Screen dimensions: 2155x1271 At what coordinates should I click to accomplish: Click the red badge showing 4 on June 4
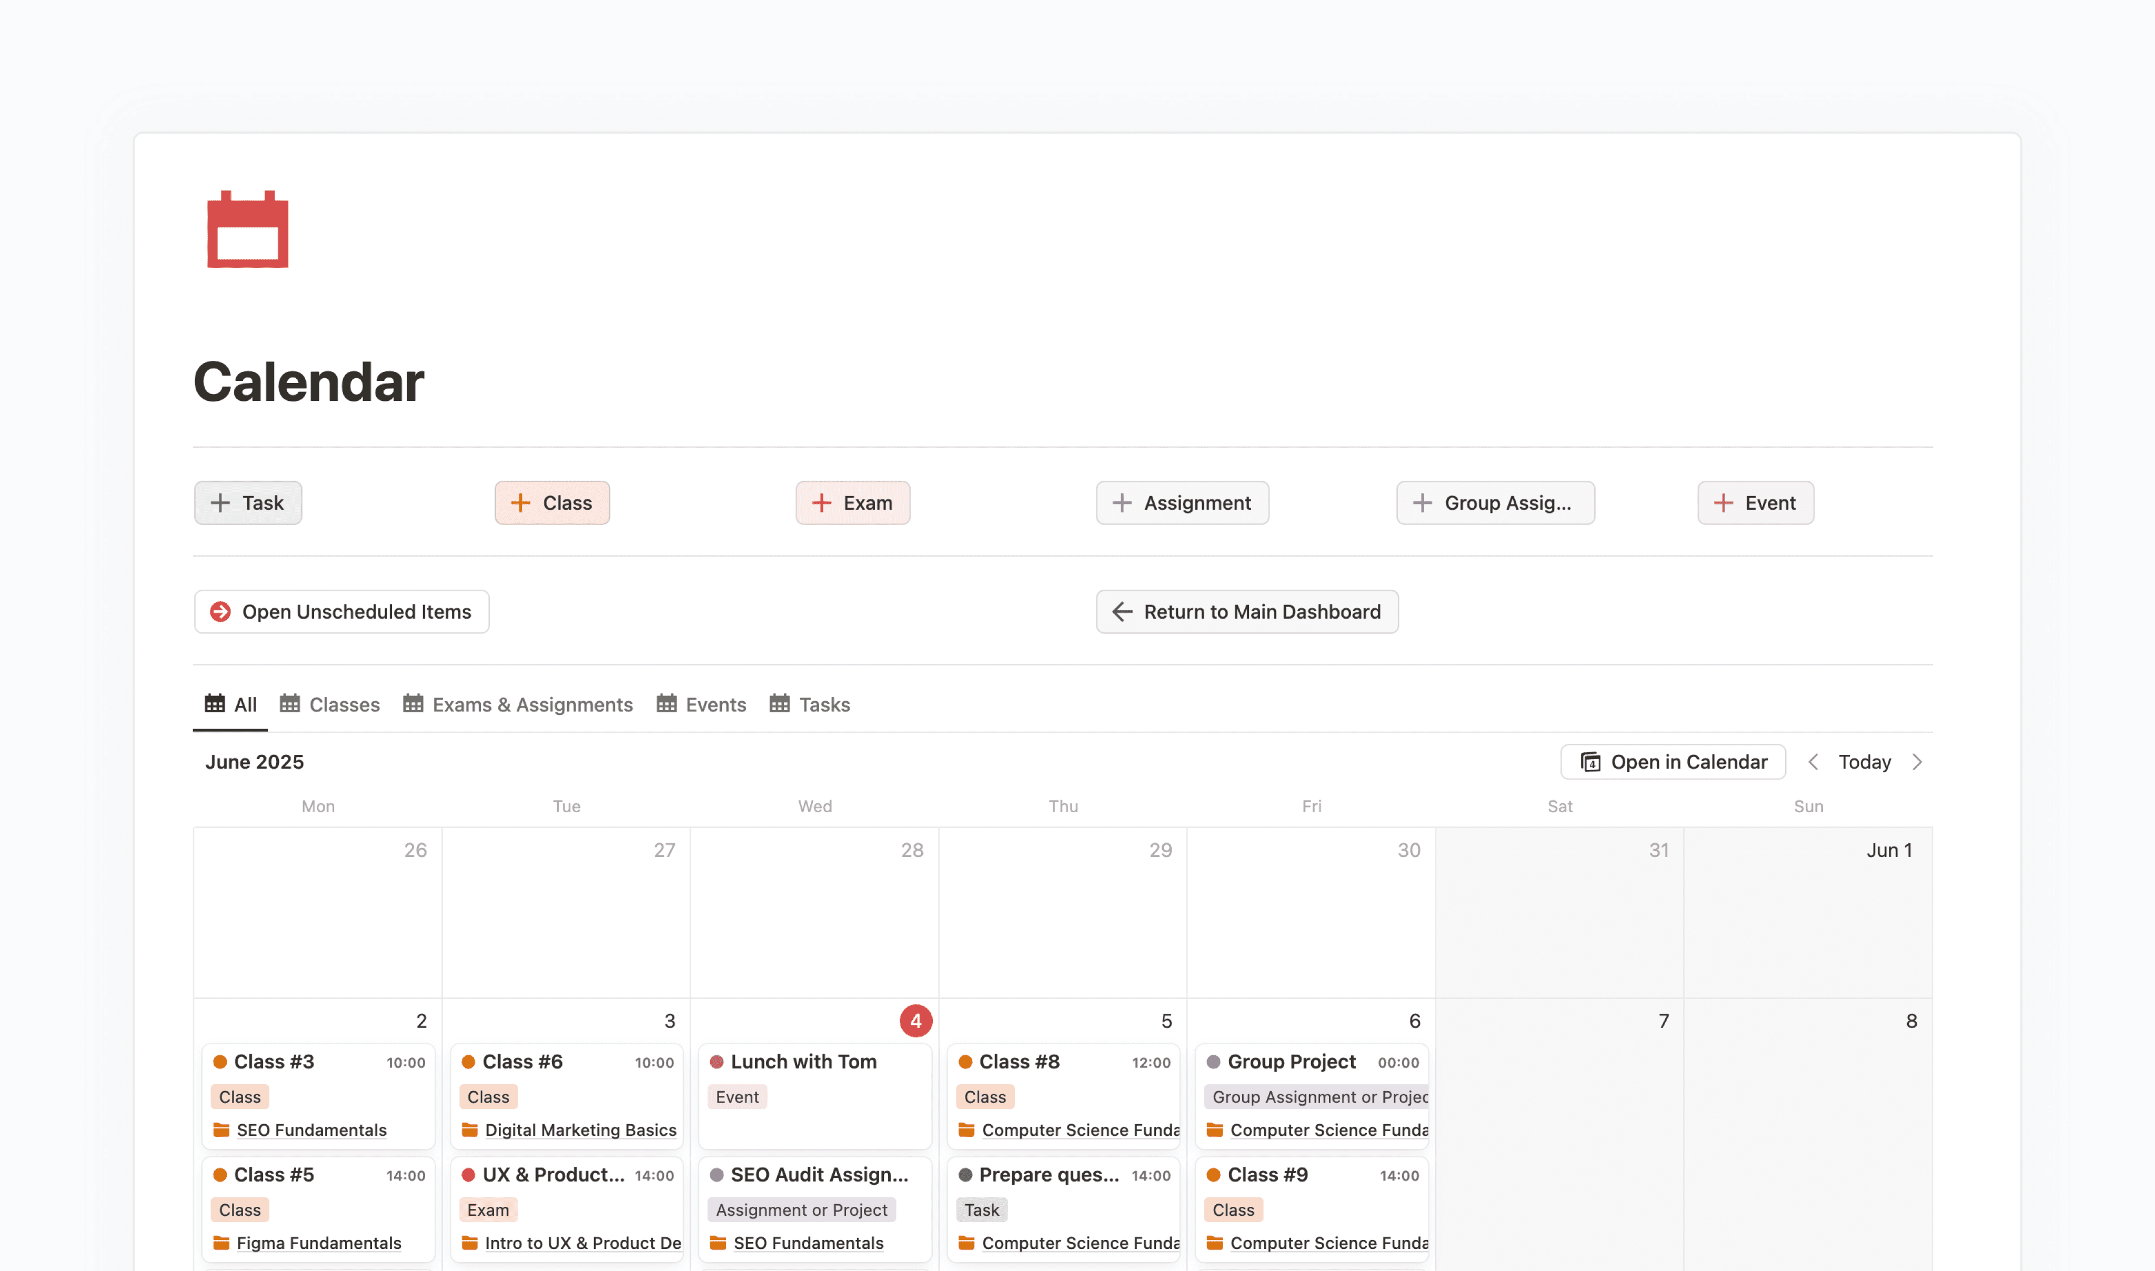click(x=915, y=1020)
